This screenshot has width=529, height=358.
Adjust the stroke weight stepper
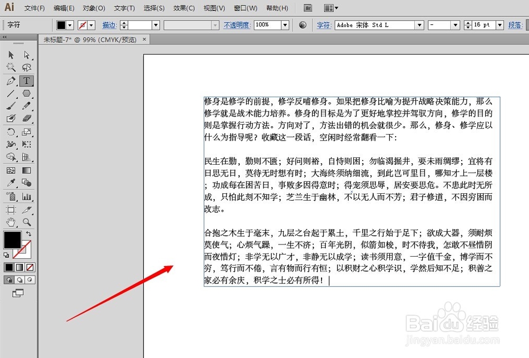[124, 25]
